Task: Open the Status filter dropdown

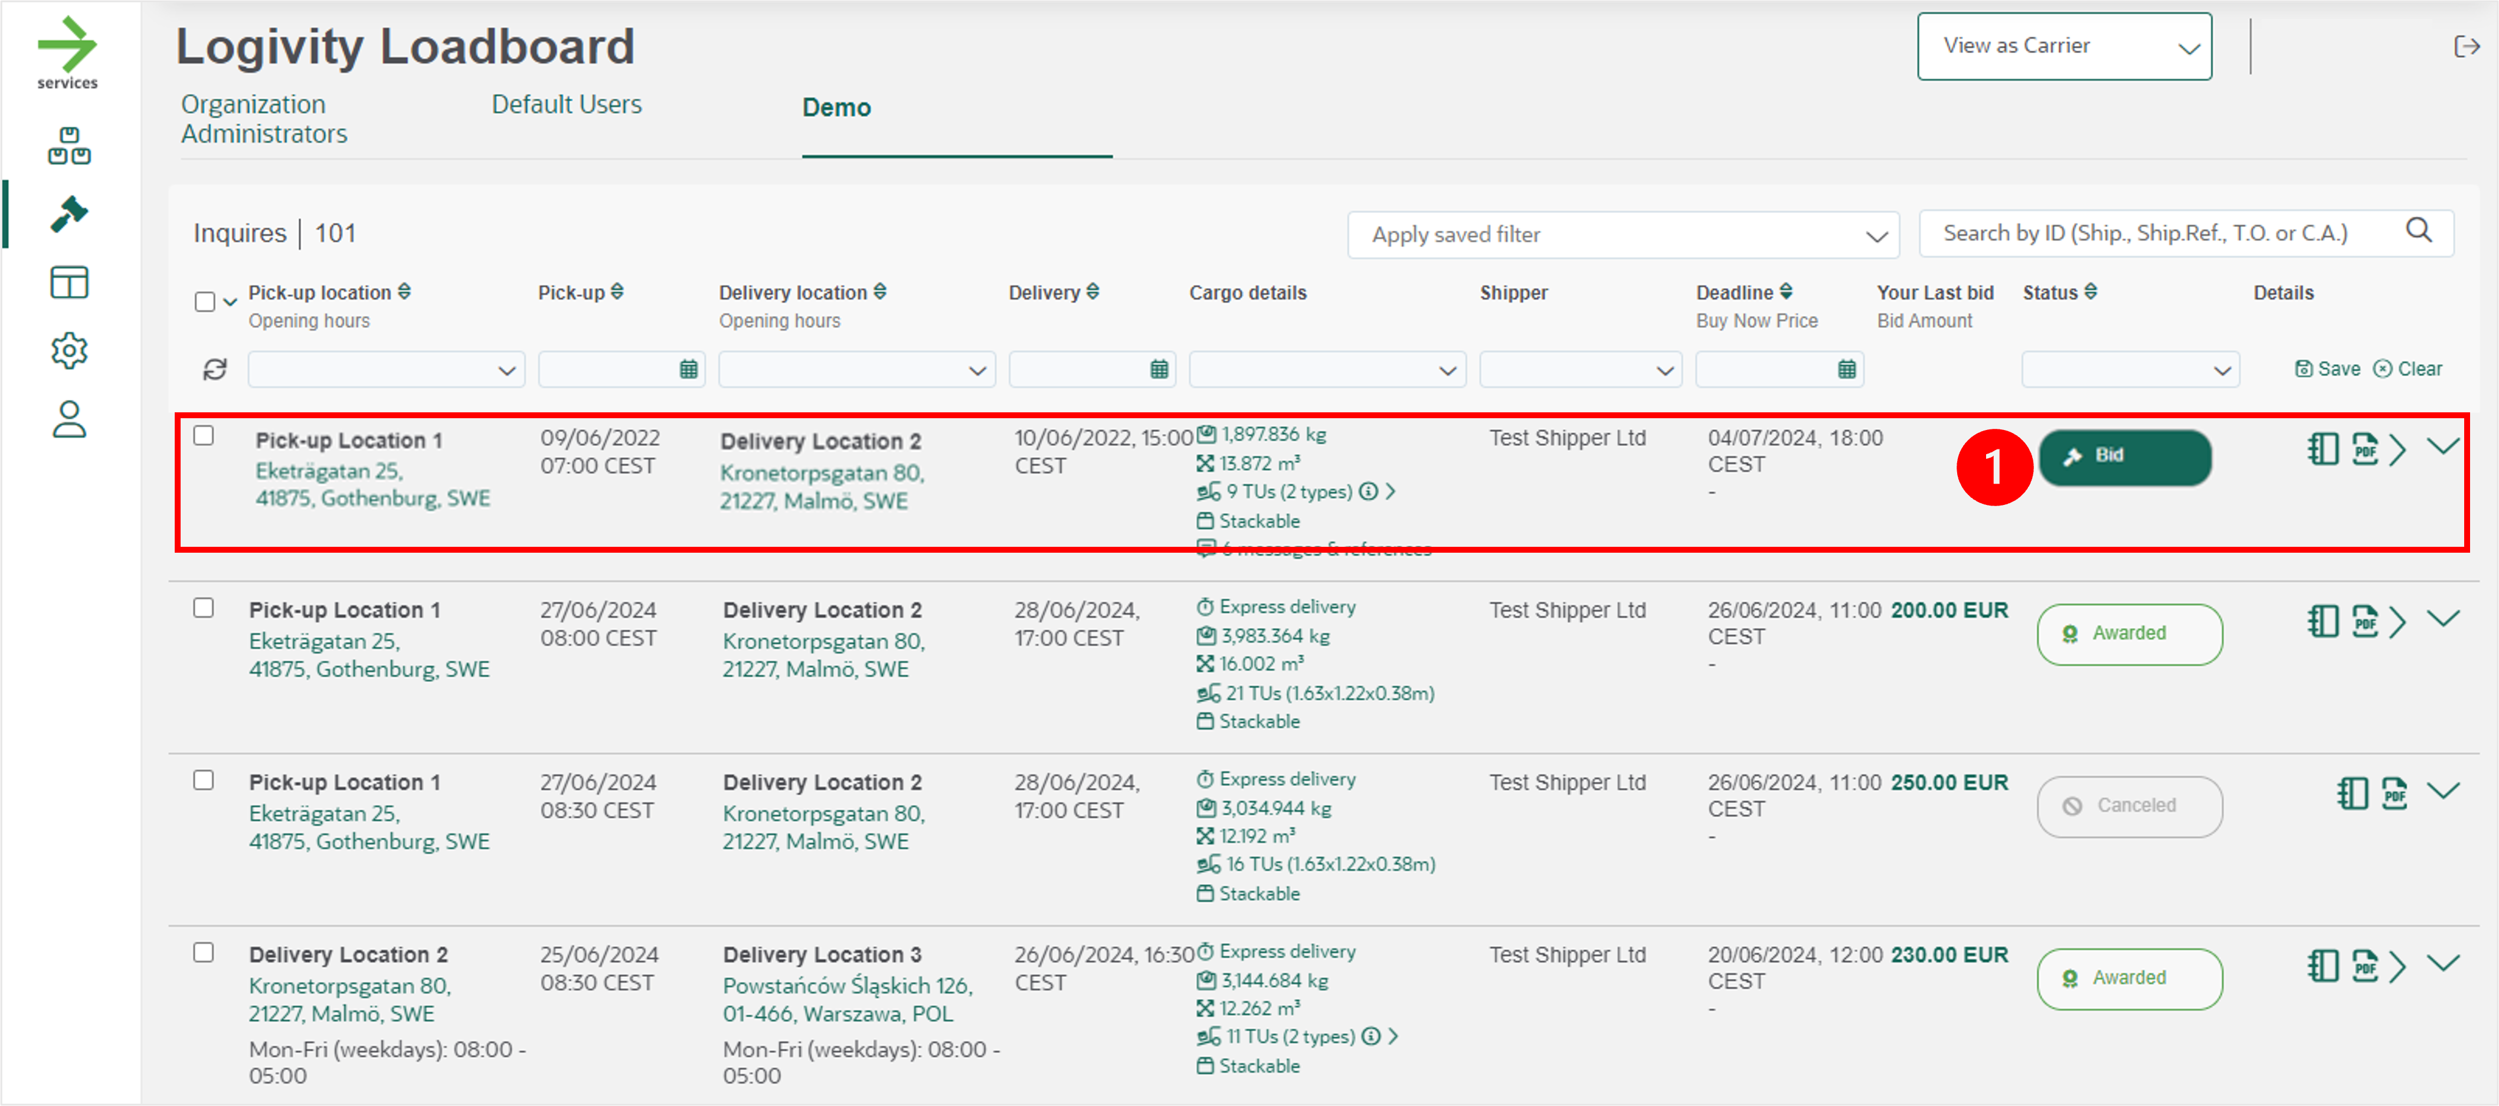Action: click(2130, 369)
